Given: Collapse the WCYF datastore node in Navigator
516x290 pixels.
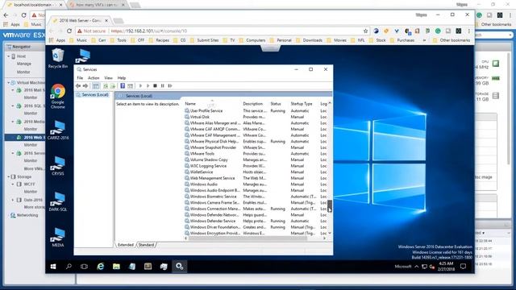Looking at the screenshot, I should pos(13,184).
